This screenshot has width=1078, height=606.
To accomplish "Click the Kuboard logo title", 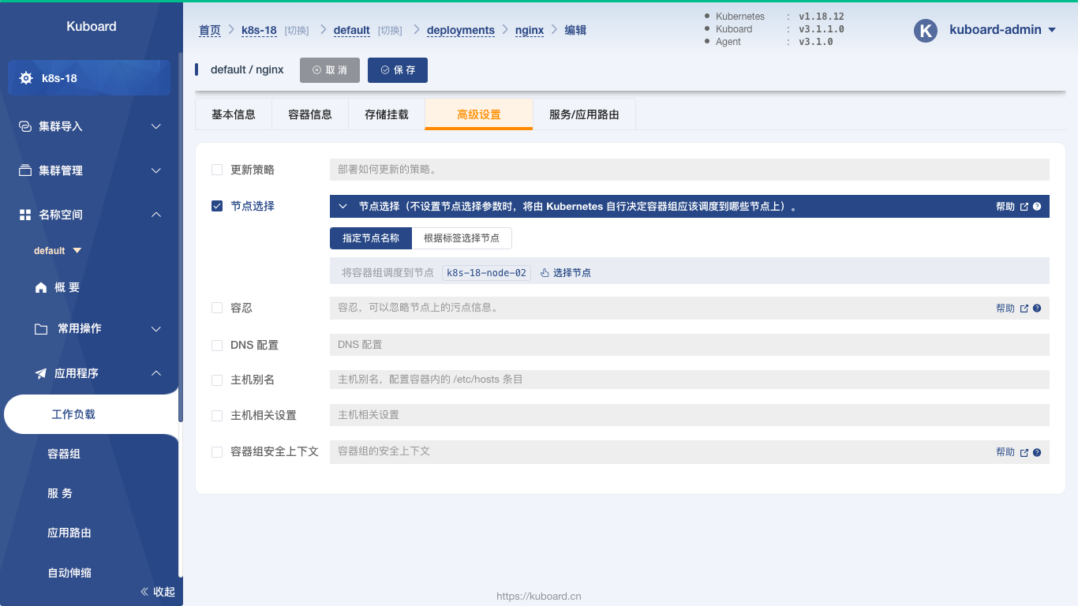I will (92, 27).
